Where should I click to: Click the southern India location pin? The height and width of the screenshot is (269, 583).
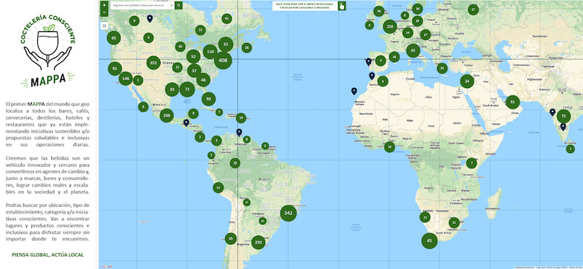563,127
